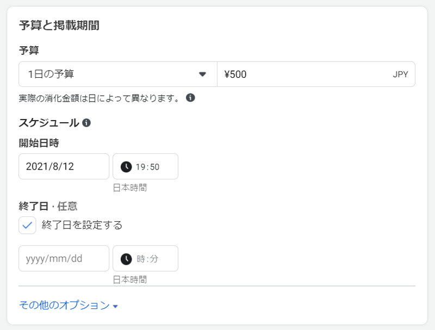Focus the ¥500 budget amount field
Screen dimensions: 435x330
tap(304, 74)
